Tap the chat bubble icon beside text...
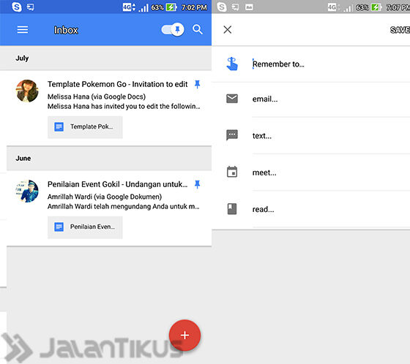The height and width of the screenshot is (364, 410). 232,135
